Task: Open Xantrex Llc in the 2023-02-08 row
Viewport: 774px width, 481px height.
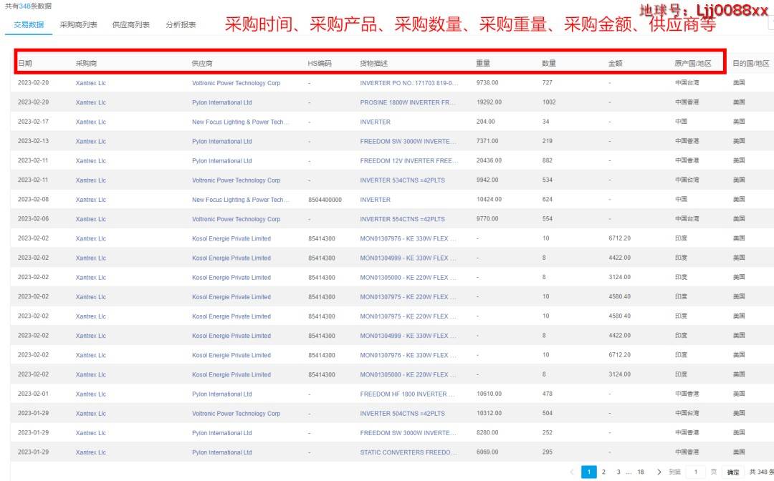Action: (x=91, y=200)
